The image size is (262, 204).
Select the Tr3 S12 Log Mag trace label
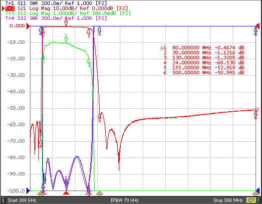tap(68, 13)
